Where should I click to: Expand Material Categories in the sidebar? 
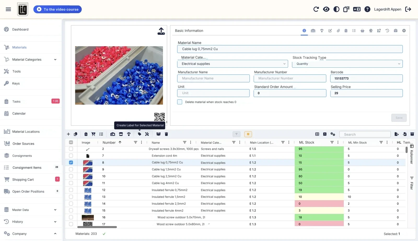point(55,60)
